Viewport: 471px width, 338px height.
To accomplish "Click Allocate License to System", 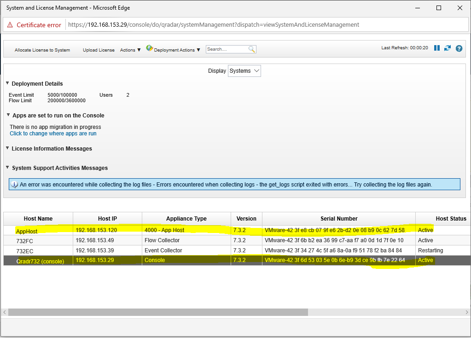I will coord(42,50).
